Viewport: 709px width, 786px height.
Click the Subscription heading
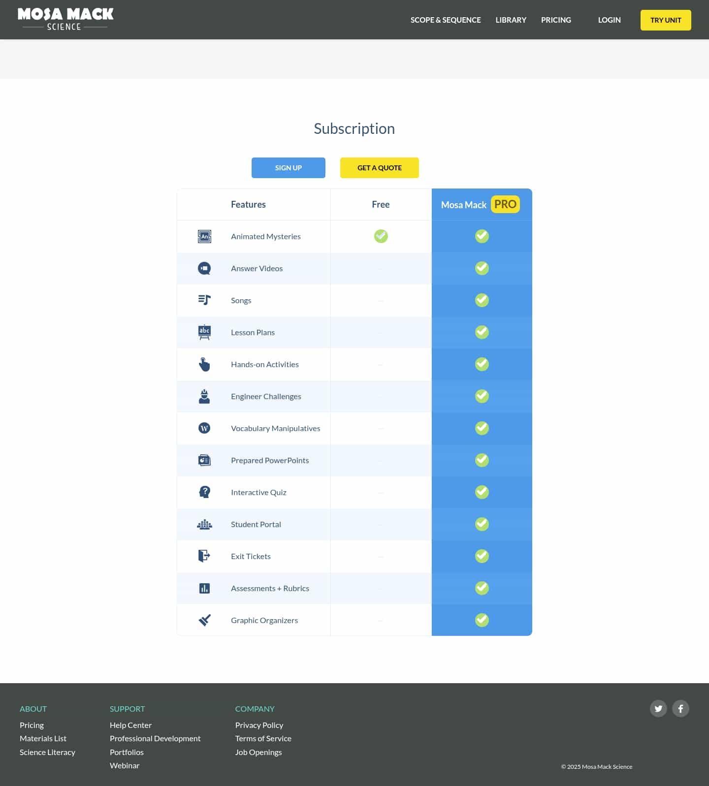point(354,128)
